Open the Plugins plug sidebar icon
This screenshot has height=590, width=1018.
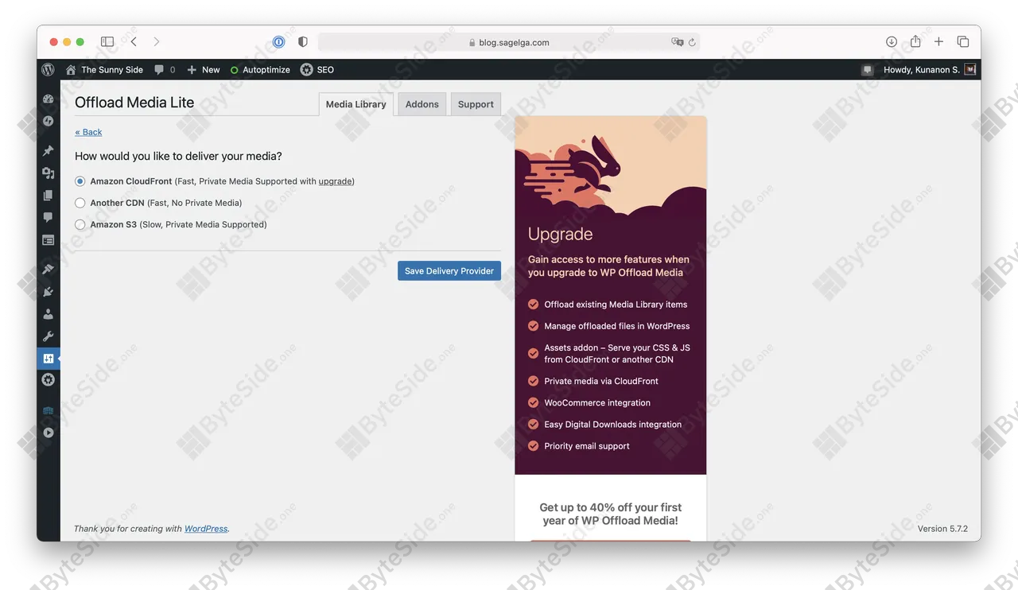48,292
